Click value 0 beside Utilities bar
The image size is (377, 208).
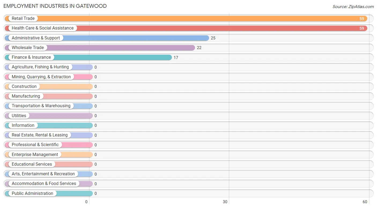click(x=96, y=116)
